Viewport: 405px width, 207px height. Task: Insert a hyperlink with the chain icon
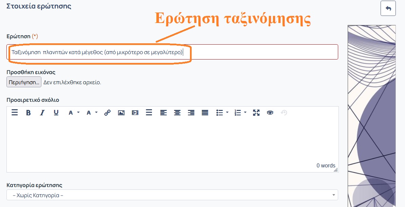[108, 113]
